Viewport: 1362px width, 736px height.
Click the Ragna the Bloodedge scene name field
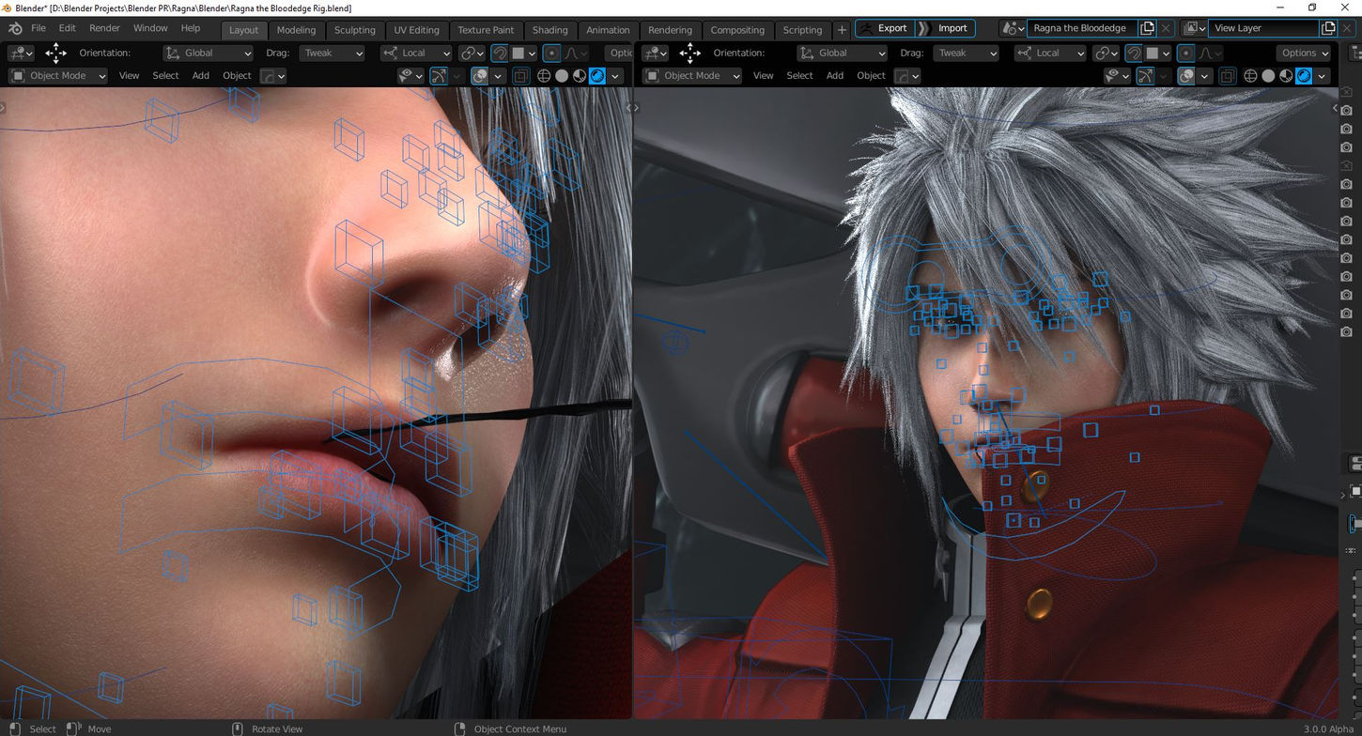click(1080, 28)
